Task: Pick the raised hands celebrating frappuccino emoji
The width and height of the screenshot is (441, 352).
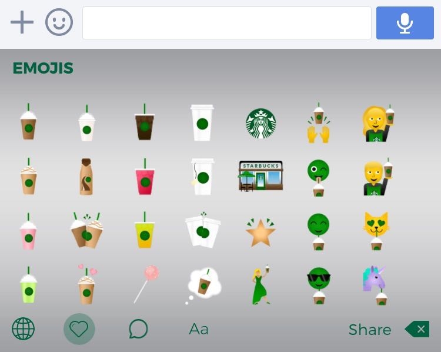Action: point(318,123)
